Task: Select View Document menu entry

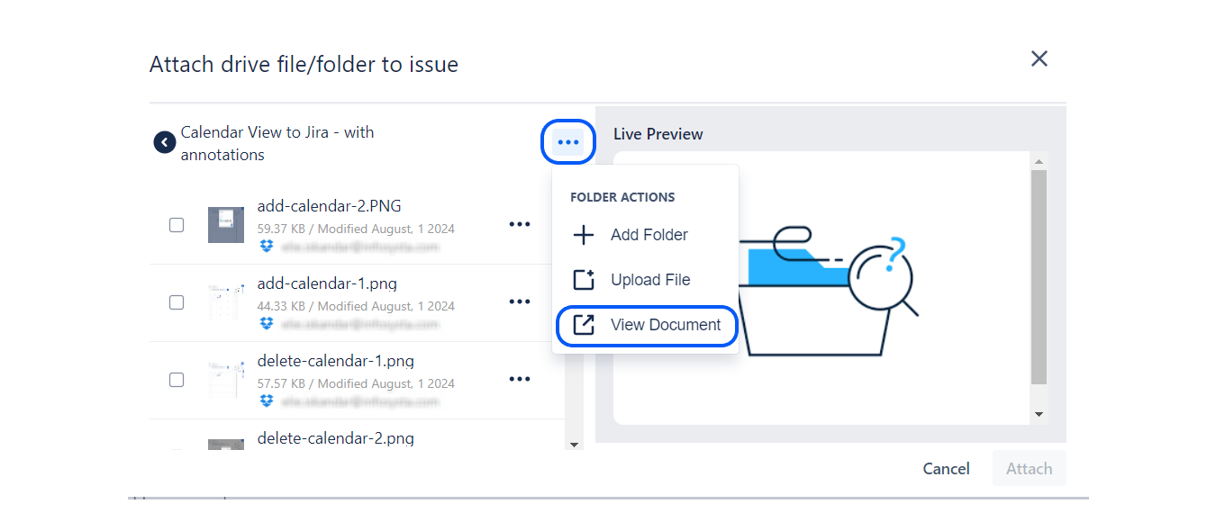Action: (x=665, y=325)
